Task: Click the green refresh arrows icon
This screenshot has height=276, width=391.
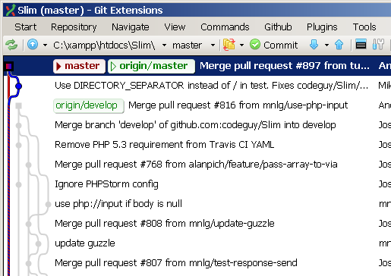Action: 11,45
